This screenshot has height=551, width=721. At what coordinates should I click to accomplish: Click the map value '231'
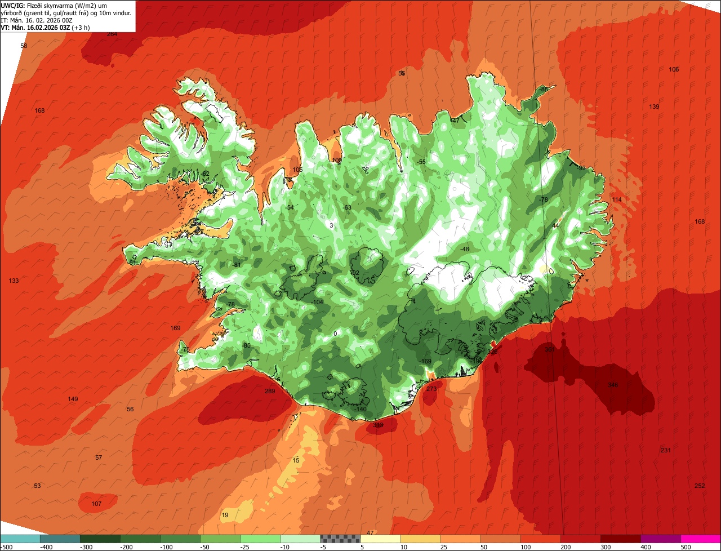pyautogui.click(x=666, y=450)
